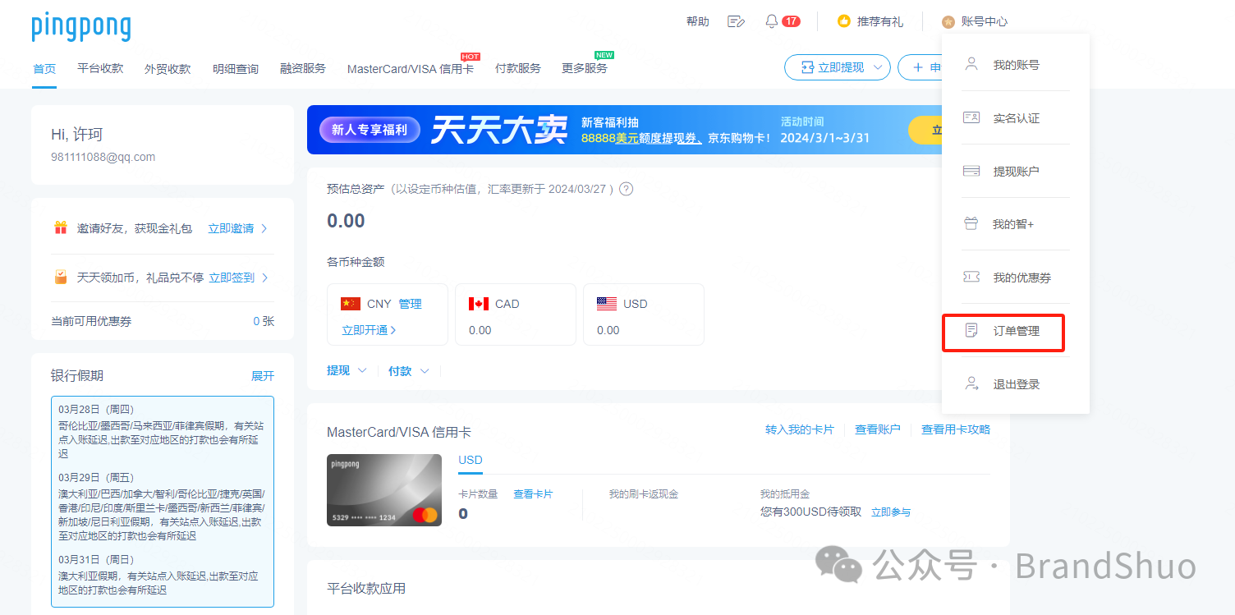Click the 账号中心 avatar icon

tap(951, 21)
